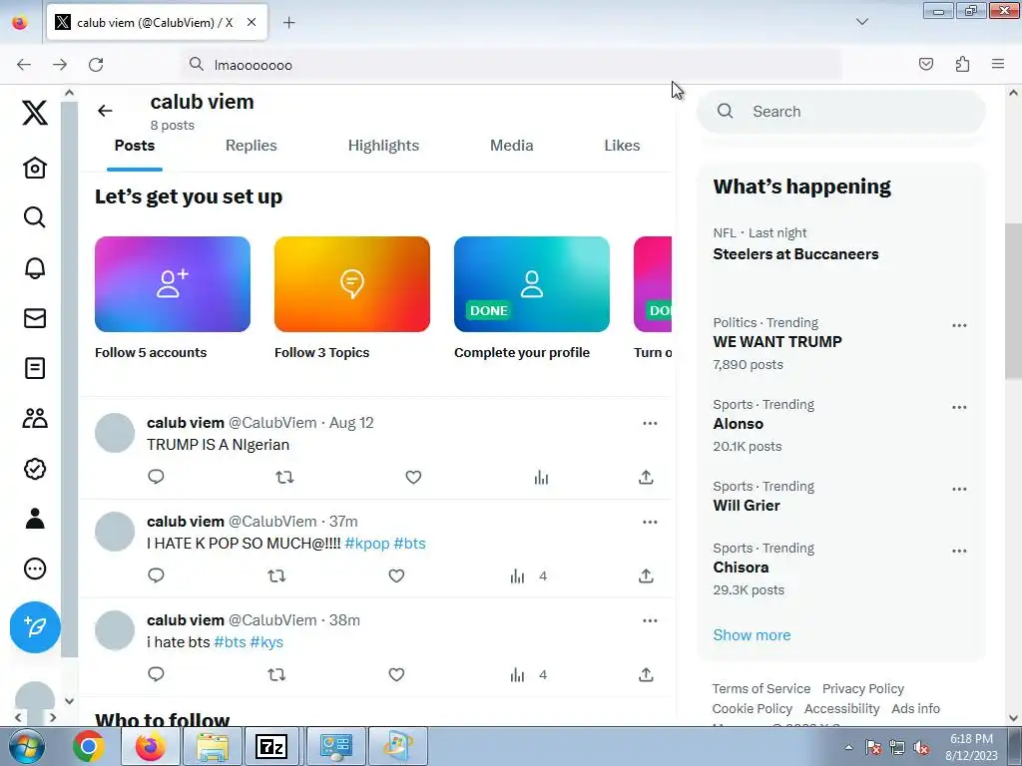Switch to the Posts tab
Viewport: 1022px width, 766px height.
coord(135,146)
